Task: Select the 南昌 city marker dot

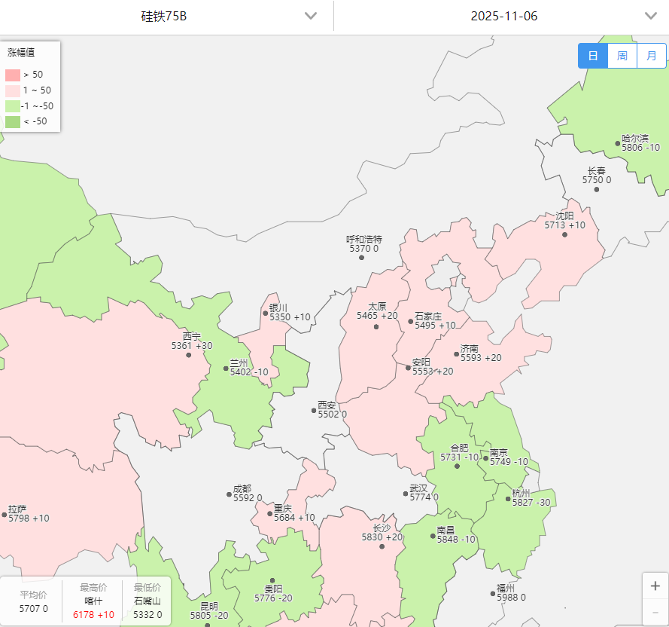Action: click(433, 536)
